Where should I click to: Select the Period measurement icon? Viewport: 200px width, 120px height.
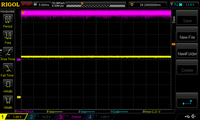coord(8,19)
